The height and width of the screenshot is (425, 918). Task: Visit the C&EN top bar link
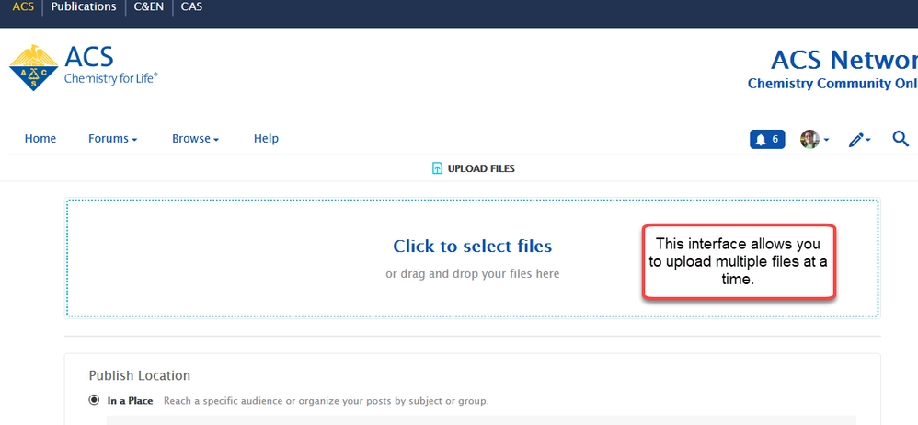(x=148, y=7)
